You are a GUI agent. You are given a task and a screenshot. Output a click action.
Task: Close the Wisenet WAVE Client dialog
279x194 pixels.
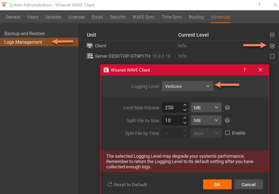click(260, 70)
